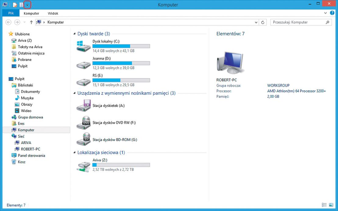Select the Dysk lokalny (C:) drive icon
Viewport: 338px width, 211px height.
pos(84,46)
